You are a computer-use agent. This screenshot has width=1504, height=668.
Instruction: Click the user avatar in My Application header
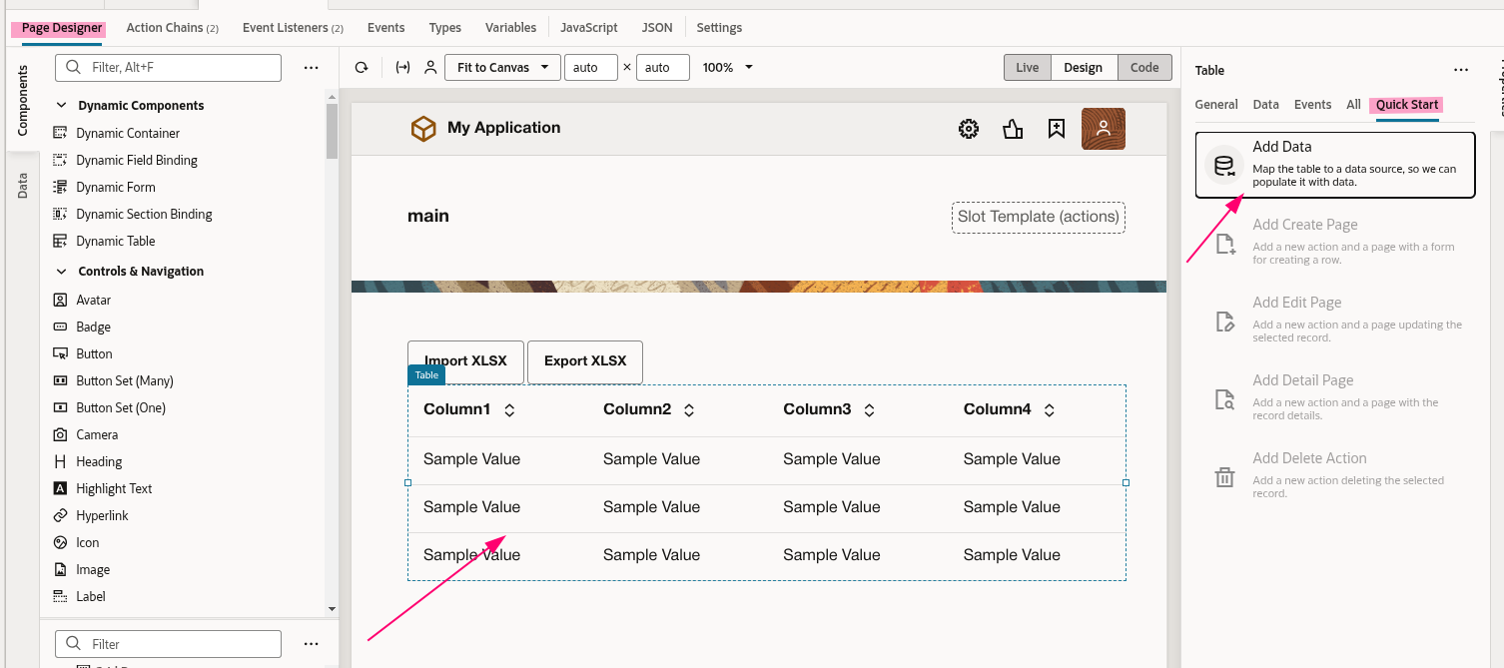[1104, 128]
